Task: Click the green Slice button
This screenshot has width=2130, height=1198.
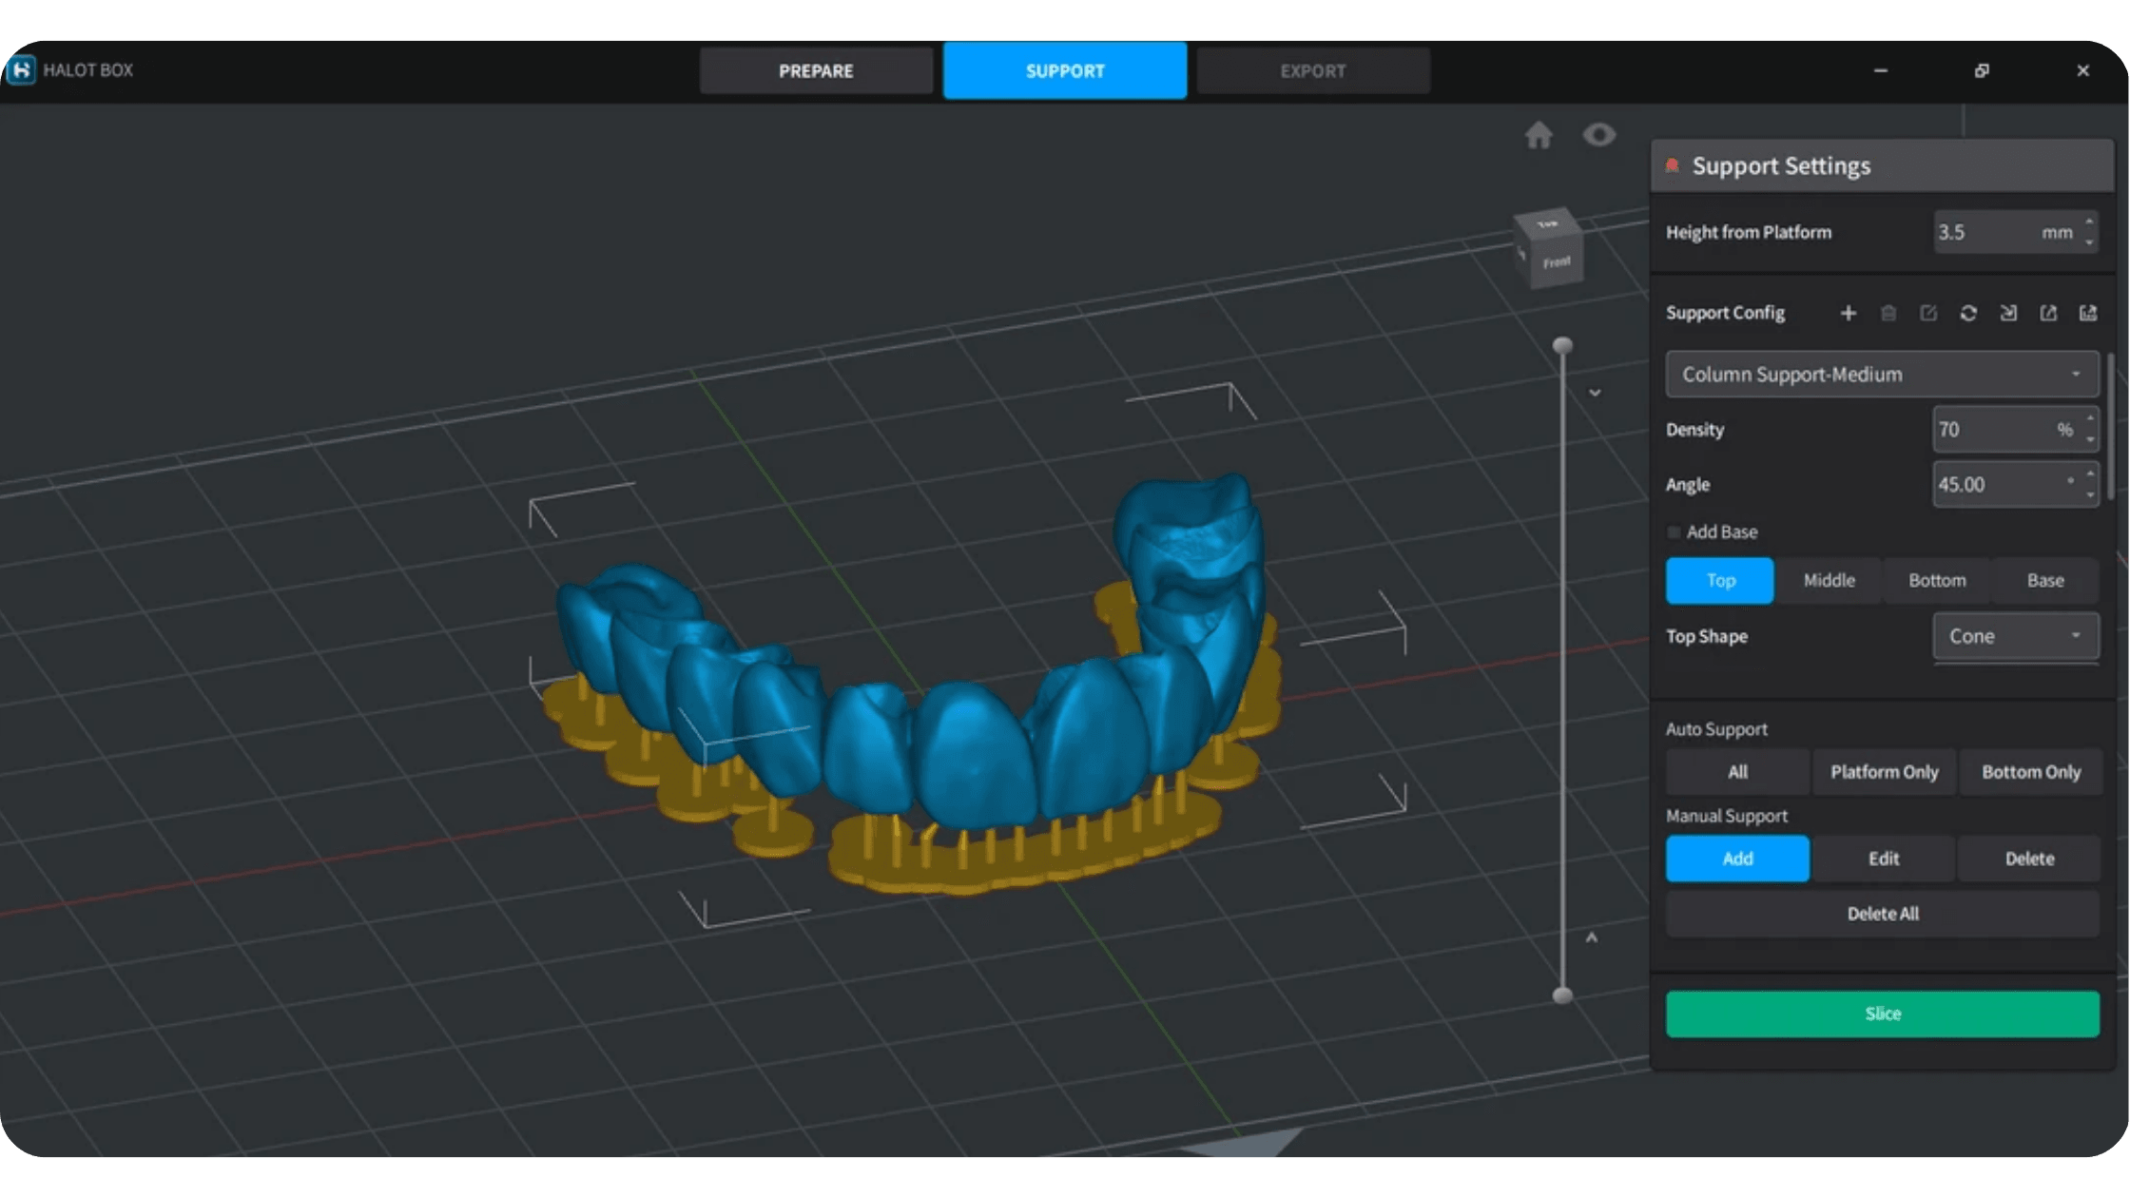Action: tap(1883, 1014)
